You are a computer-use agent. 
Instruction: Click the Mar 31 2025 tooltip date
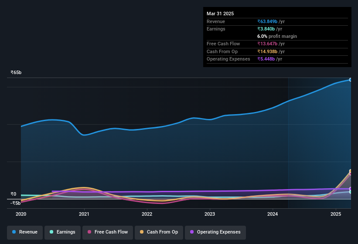pyautogui.click(x=220, y=14)
